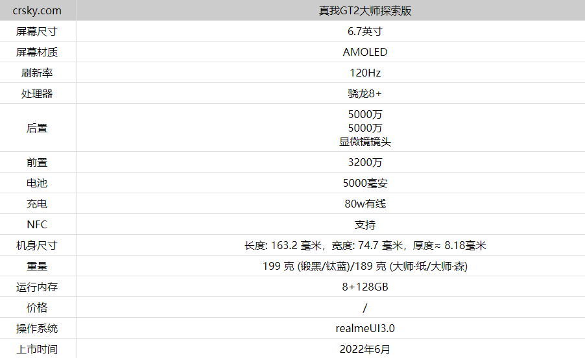Click the 刷新率 row label
Viewport: 585px width, 358px height.
[37, 73]
